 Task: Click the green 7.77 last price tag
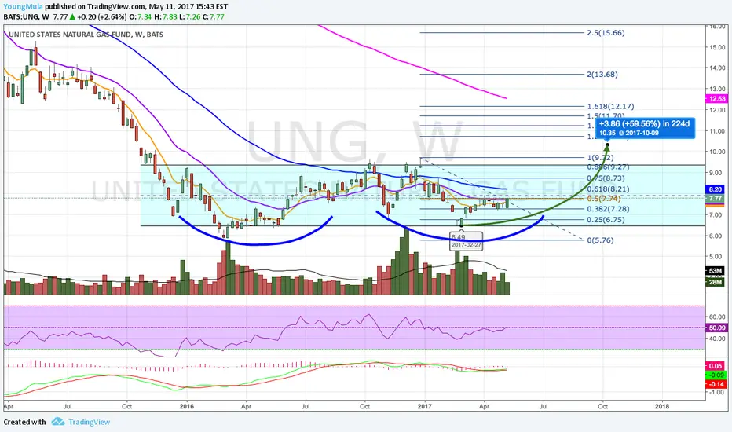(716, 199)
